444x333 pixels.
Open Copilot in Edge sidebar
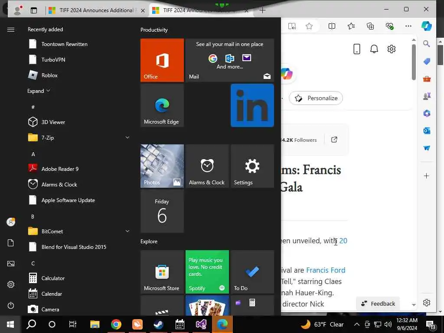pos(427,26)
